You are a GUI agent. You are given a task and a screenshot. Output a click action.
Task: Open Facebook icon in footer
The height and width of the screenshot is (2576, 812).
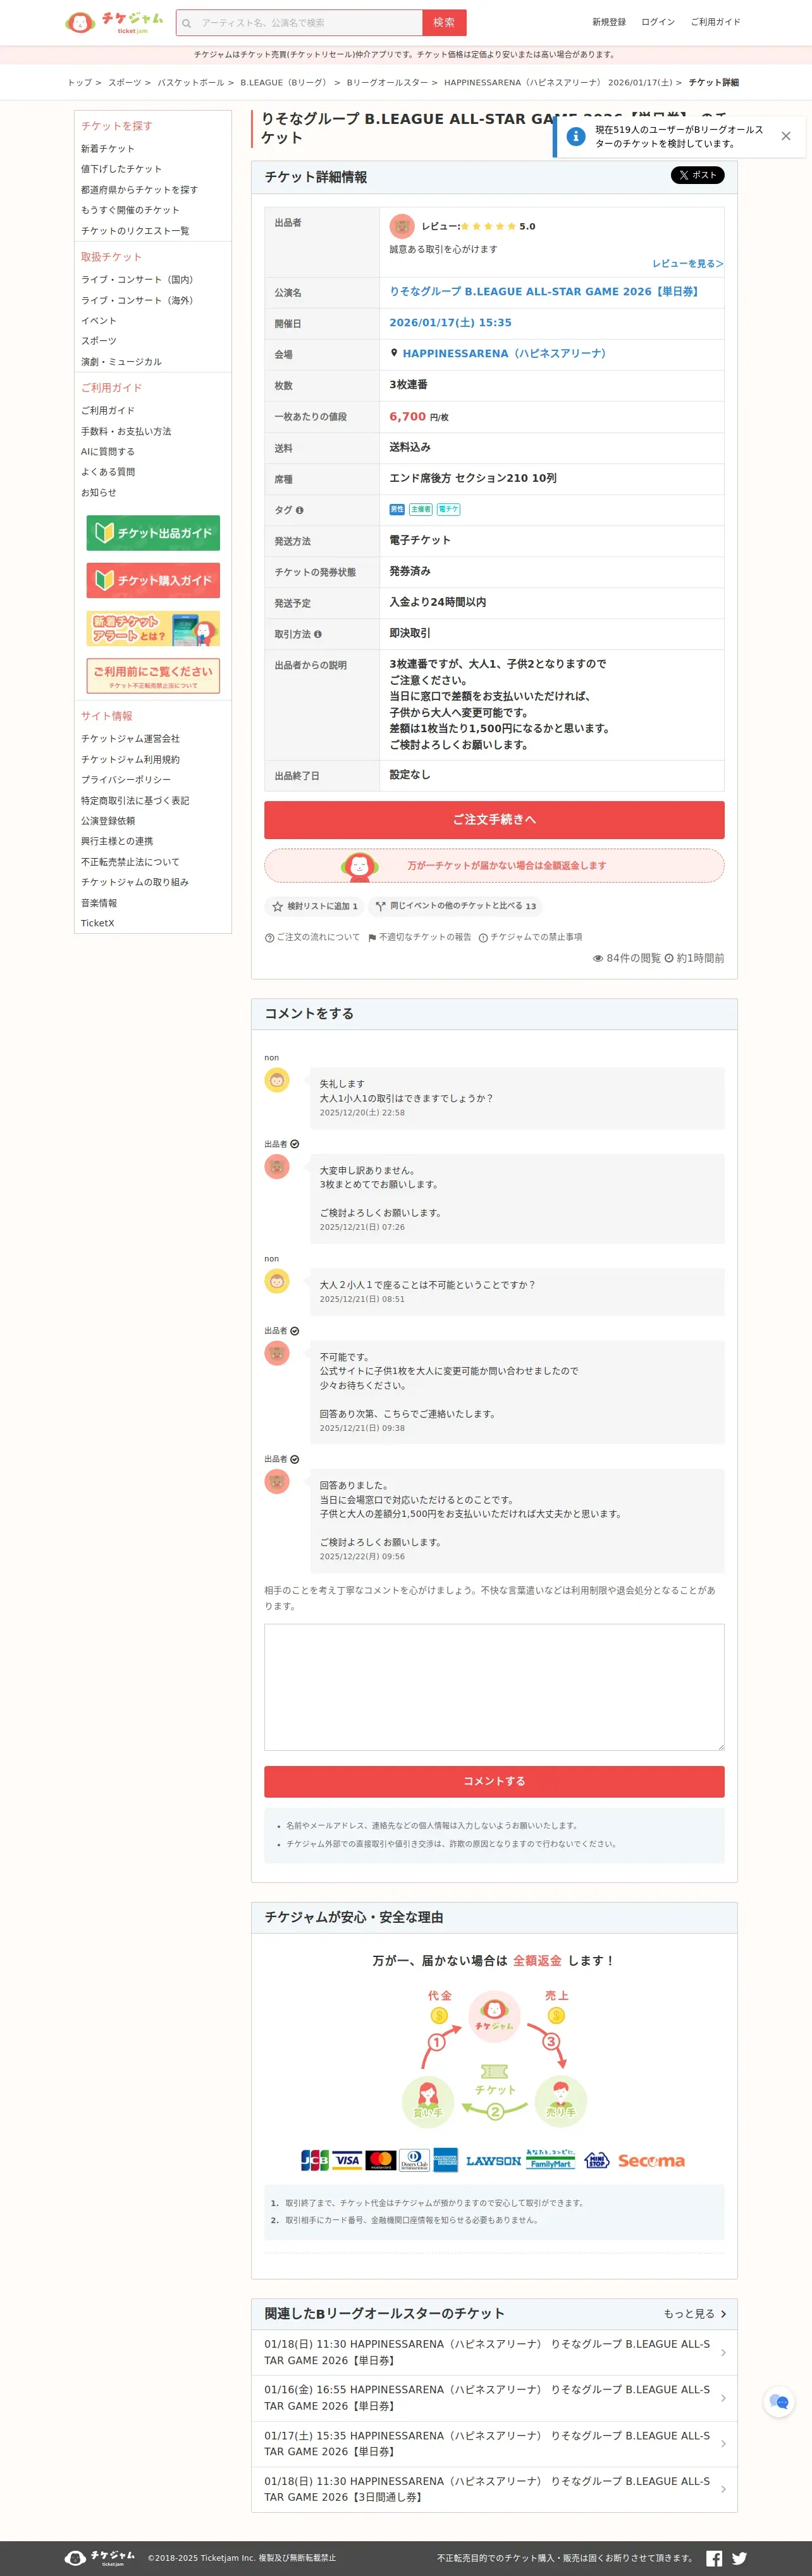click(x=714, y=2558)
